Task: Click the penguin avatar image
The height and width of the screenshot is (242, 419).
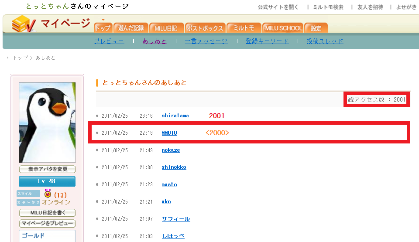Action: [47, 123]
